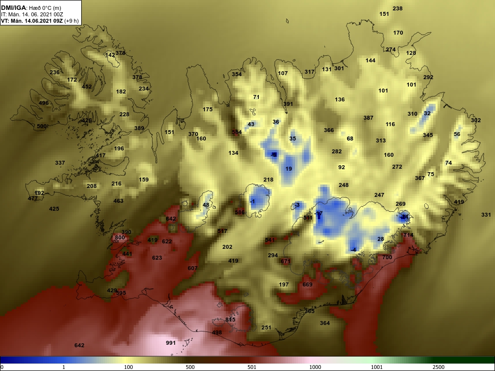Click the 669 height value
495x371 pixels.
tap(307, 284)
